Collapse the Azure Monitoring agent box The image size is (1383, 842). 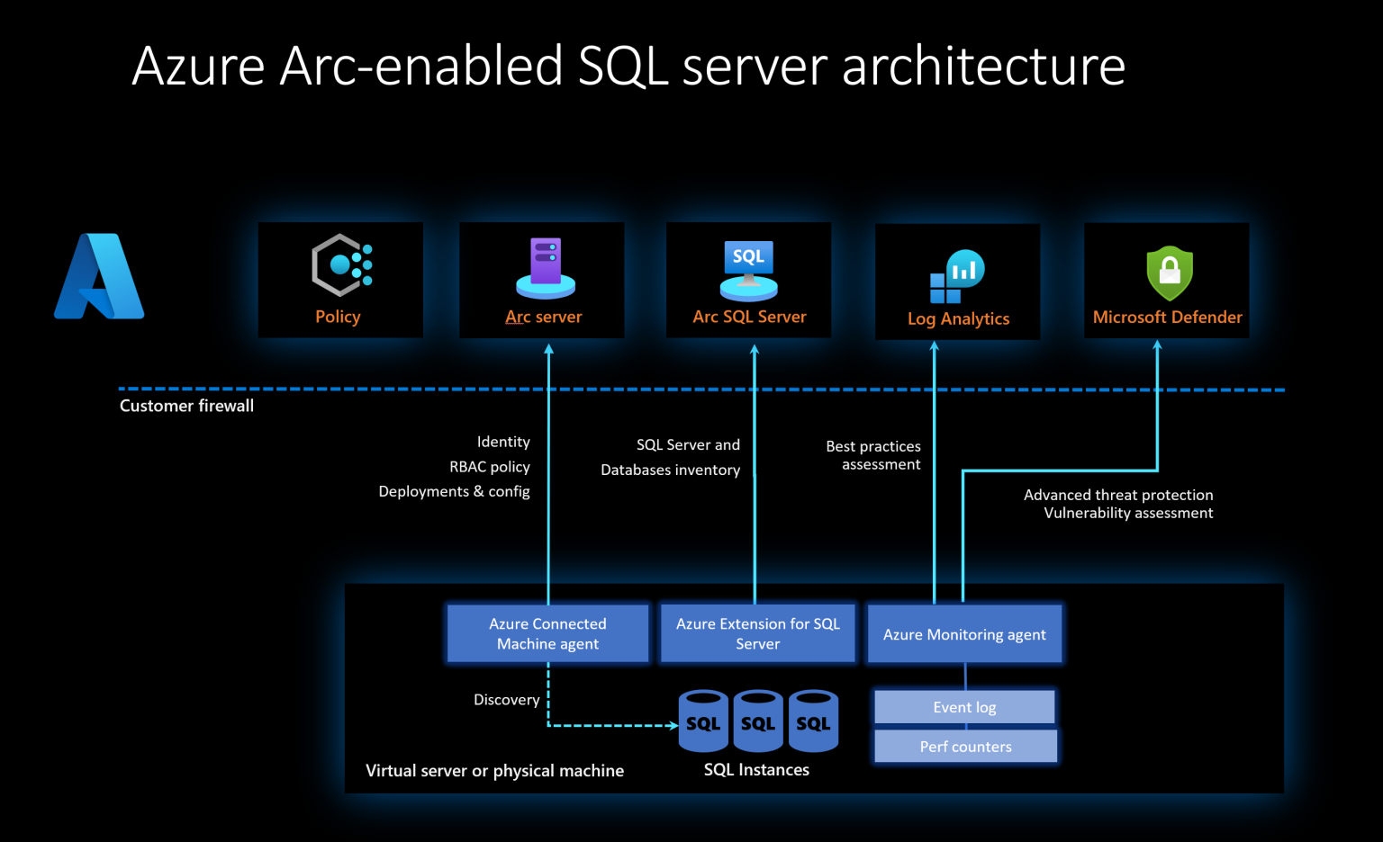pos(964,633)
